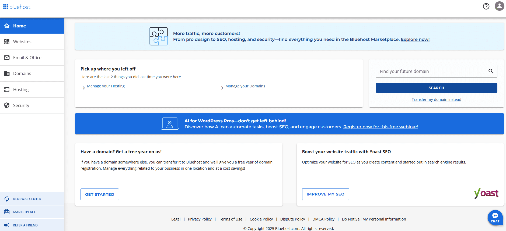Open the Legal footer link
The width and height of the screenshot is (506, 231).
point(176,219)
